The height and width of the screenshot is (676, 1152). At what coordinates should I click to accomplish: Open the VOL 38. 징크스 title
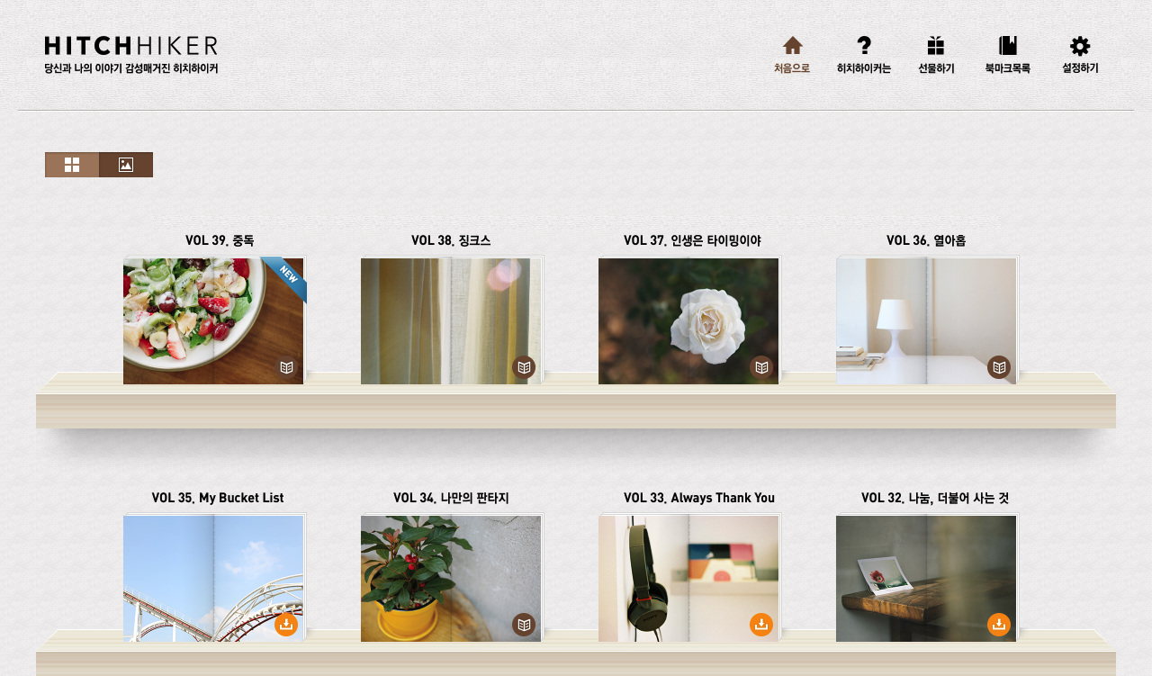pyautogui.click(x=451, y=240)
